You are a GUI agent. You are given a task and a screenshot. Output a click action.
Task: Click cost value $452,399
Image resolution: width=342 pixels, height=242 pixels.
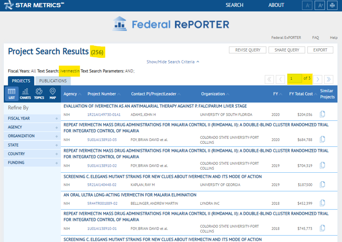pos(305,203)
